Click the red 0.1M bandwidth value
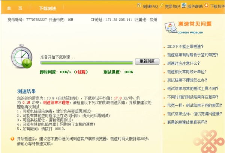The width and height of the screenshot is (225, 153). 26,103
